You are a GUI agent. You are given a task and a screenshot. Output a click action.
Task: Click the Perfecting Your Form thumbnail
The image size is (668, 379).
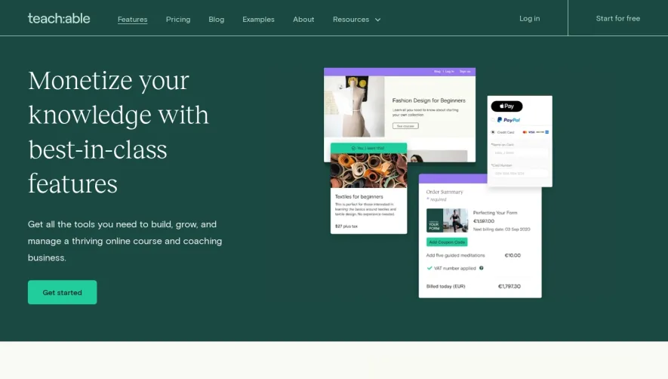pyautogui.click(x=447, y=220)
